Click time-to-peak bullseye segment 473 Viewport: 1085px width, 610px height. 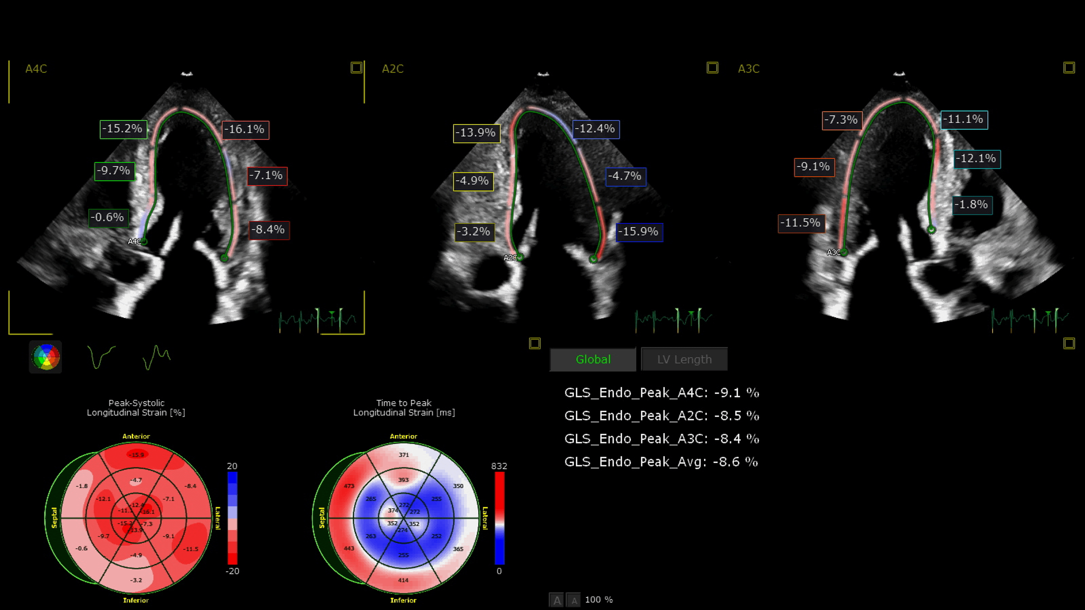349,486
